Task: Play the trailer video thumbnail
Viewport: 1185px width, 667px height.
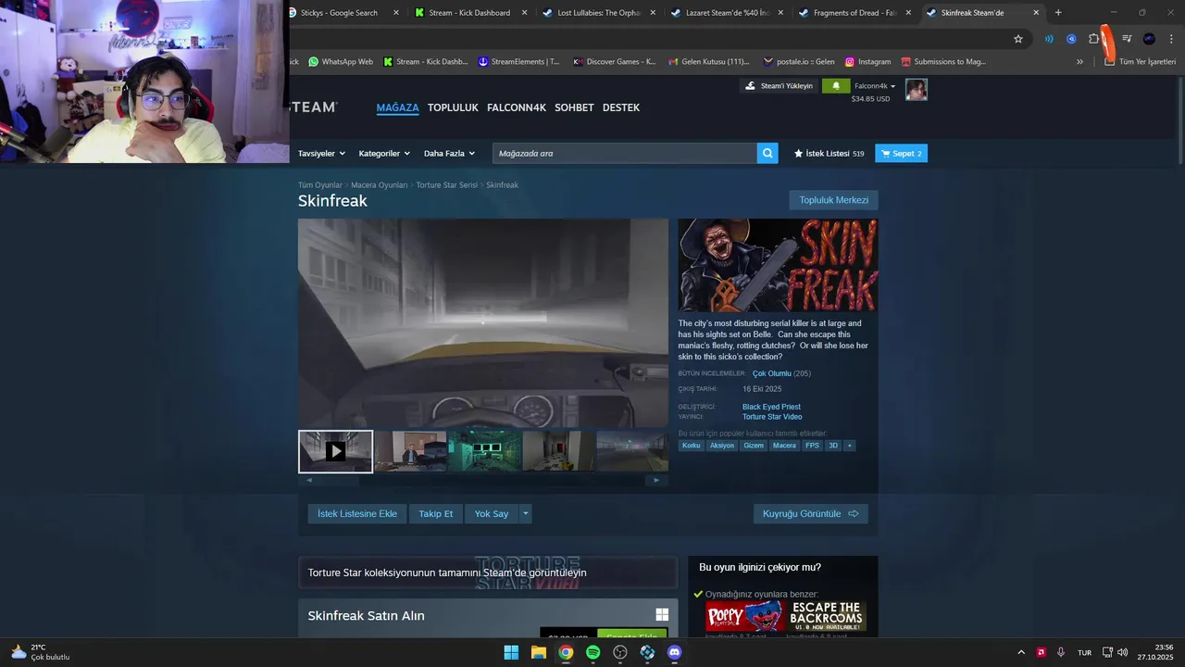Action: click(335, 451)
